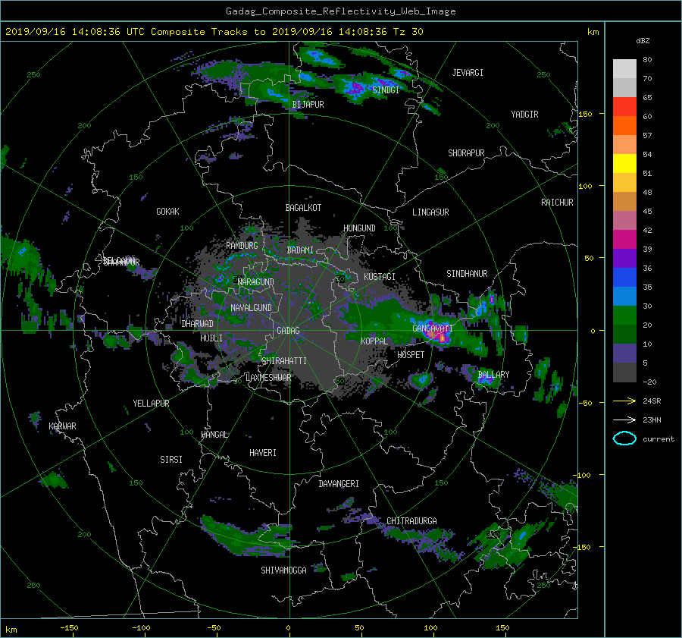Select the light blue swatch above 30 in the dBZ scale
This screenshot has width=682, height=638.
click(x=624, y=296)
